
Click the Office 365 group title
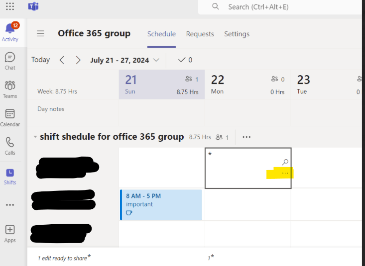[x=94, y=33]
